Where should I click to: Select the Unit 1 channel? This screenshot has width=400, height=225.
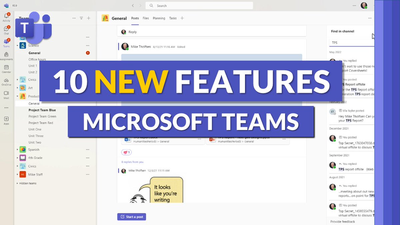33,66
